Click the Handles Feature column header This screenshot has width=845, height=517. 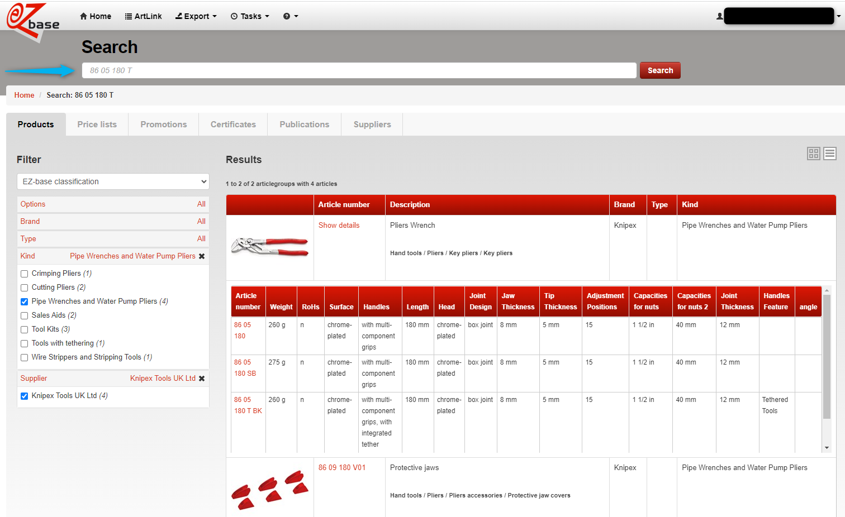pyautogui.click(x=777, y=301)
